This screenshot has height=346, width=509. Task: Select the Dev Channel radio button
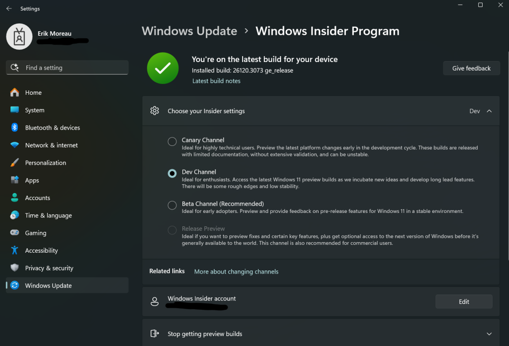(x=172, y=173)
